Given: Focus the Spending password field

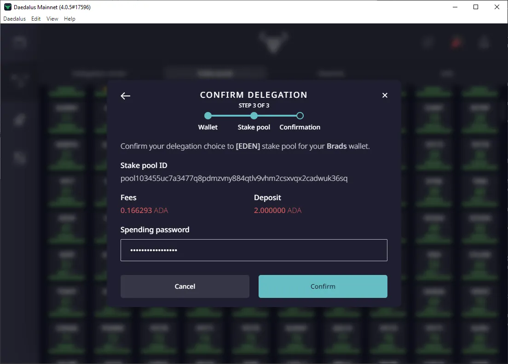Looking at the screenshot, I should coord(254,250).
